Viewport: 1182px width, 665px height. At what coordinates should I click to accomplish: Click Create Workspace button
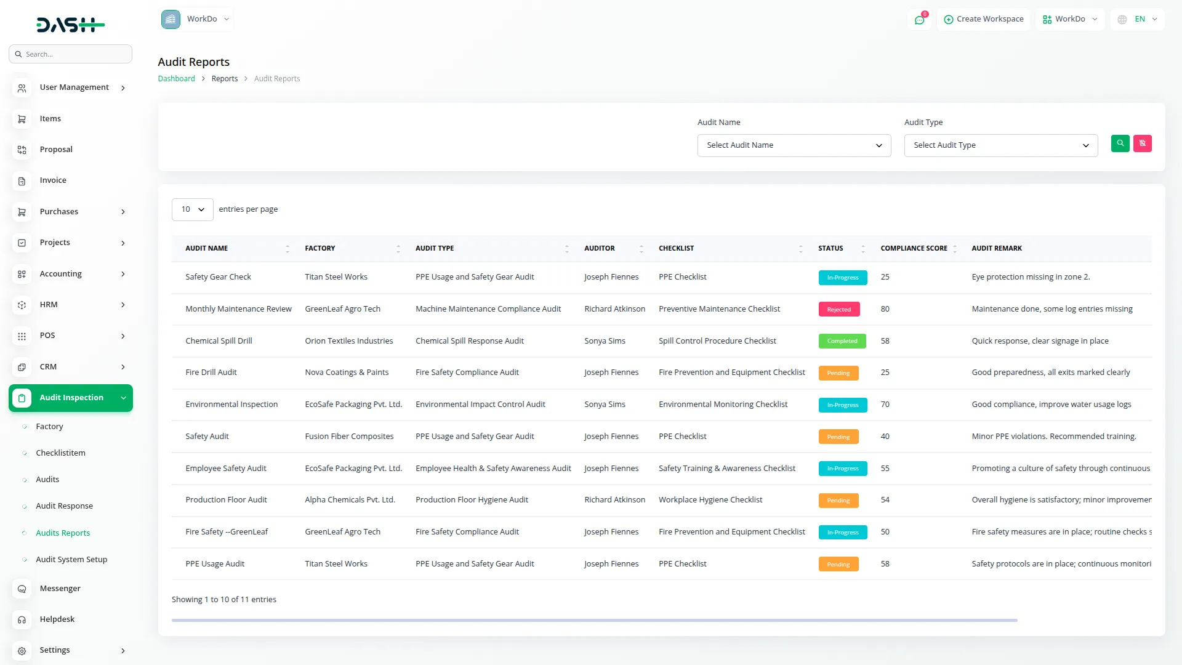(x=983, y=19)
